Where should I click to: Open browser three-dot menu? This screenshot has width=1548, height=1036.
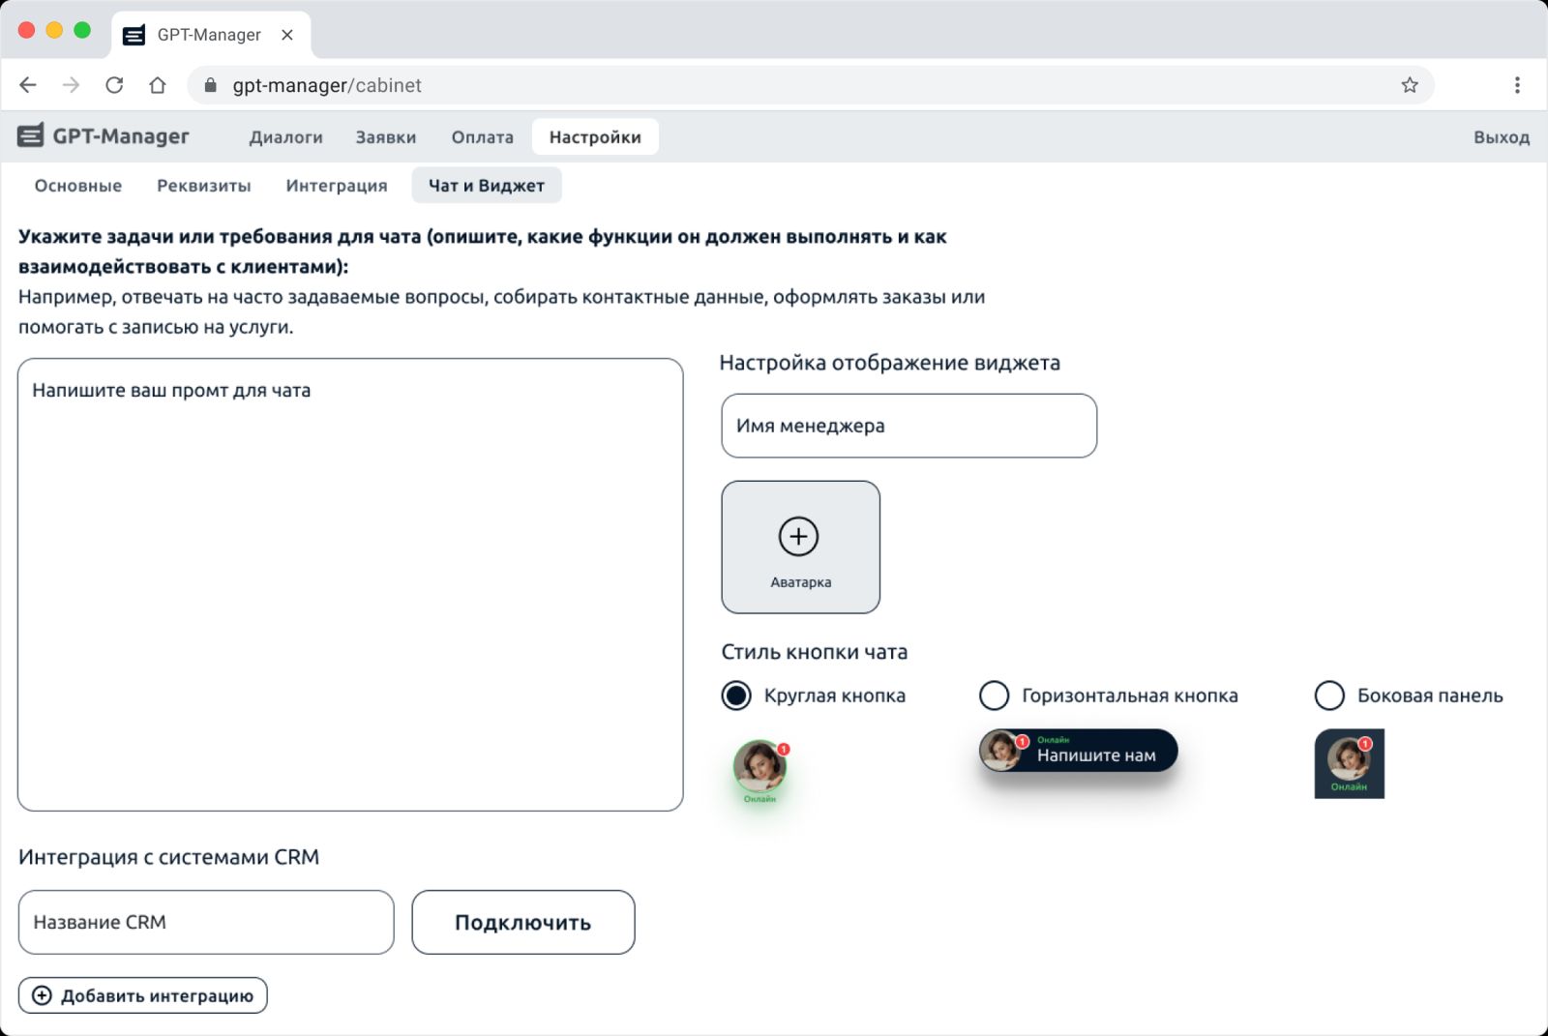point(1516,85)
